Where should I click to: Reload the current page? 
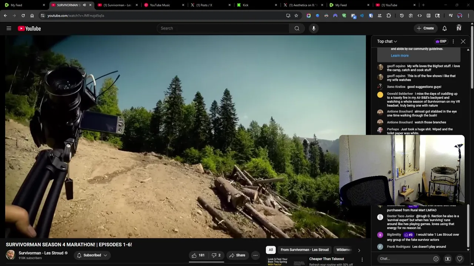(23, 16)
